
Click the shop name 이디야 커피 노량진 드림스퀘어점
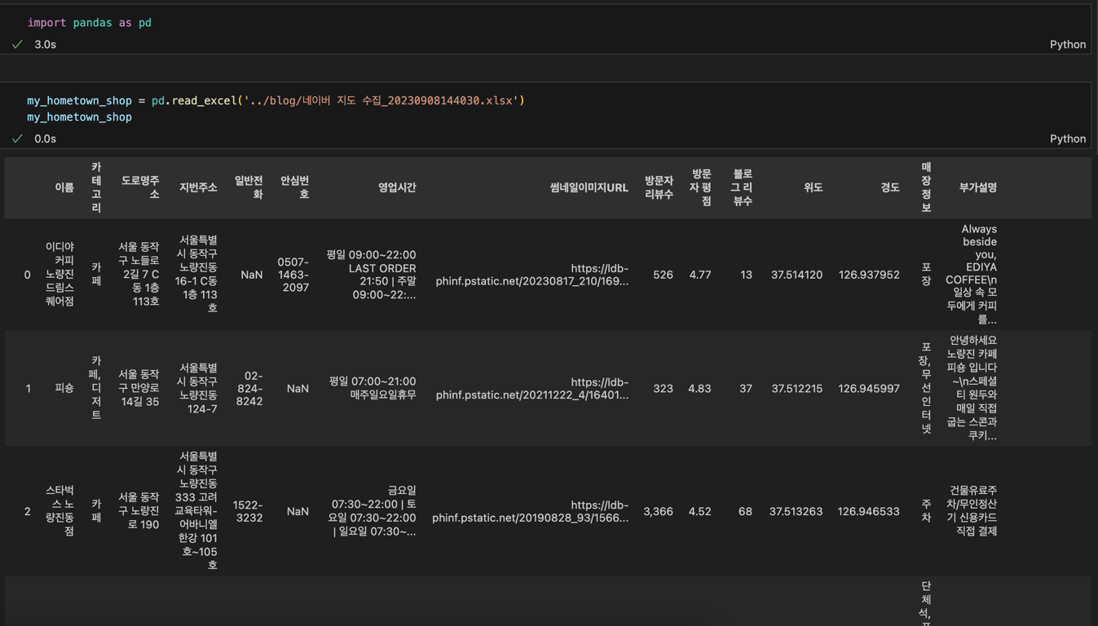(x=60, y=275)
